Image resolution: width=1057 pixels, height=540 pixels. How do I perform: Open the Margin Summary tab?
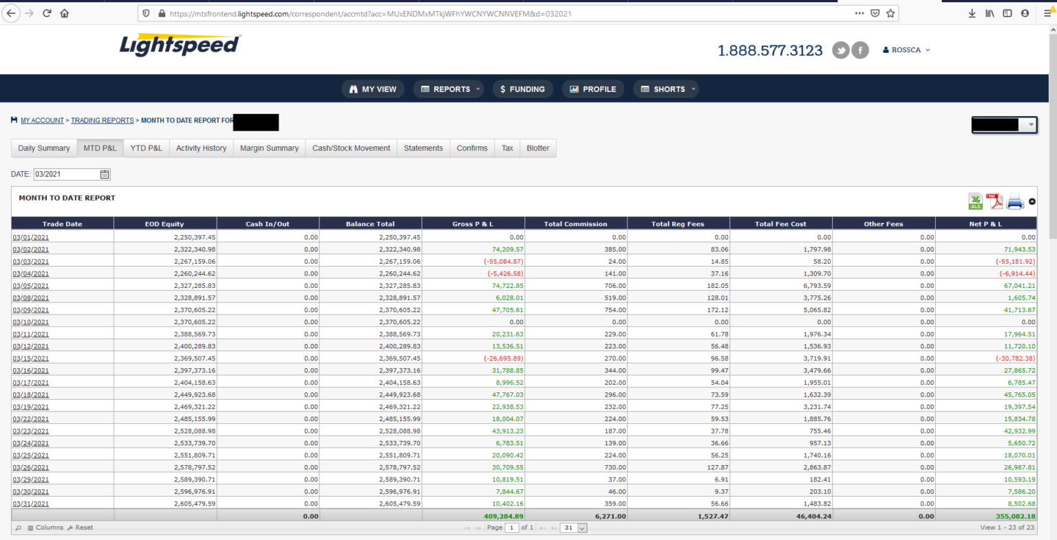pos(269,148)
